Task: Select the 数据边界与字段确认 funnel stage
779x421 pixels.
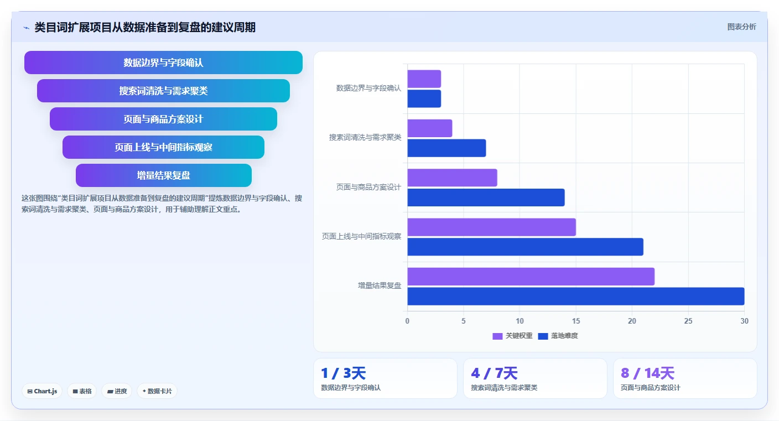Action: click(163, 63)
